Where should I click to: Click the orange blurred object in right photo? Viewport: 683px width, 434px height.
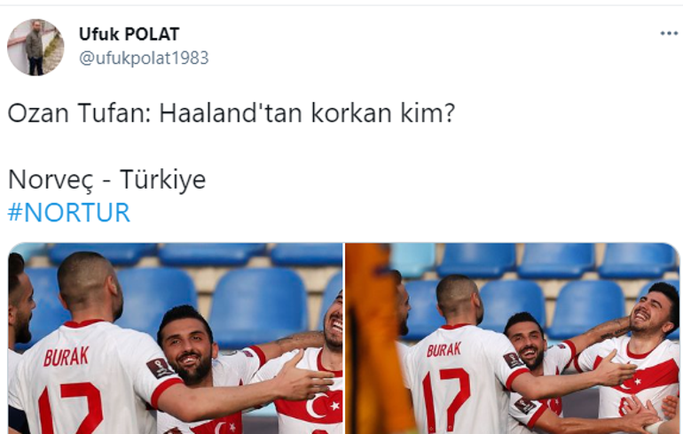pyautogui.click(x=372, y=338)
